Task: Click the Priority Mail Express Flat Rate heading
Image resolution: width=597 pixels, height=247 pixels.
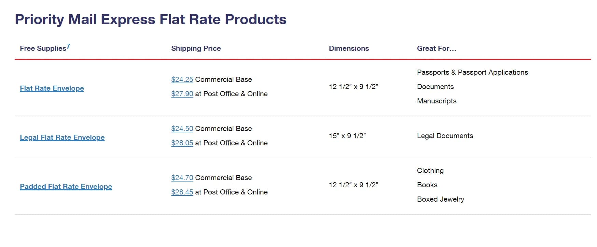Action: [x=150, y=19]
